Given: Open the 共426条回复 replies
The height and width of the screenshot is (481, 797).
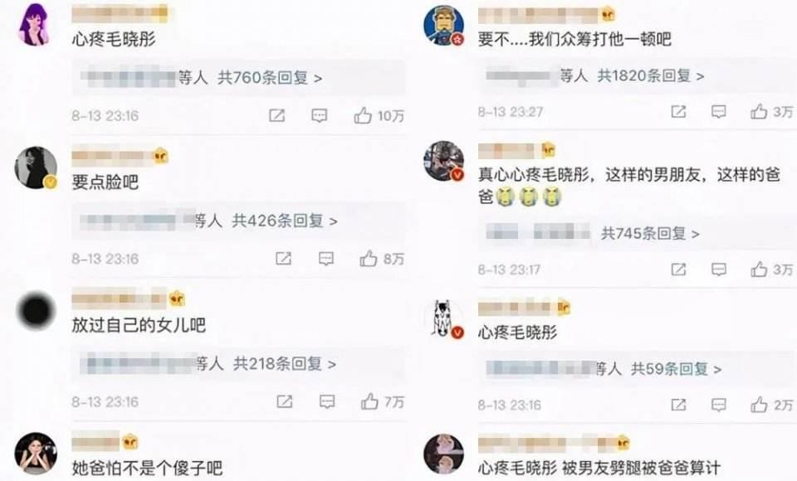Looking at the screenshot, I should [285, 221].
